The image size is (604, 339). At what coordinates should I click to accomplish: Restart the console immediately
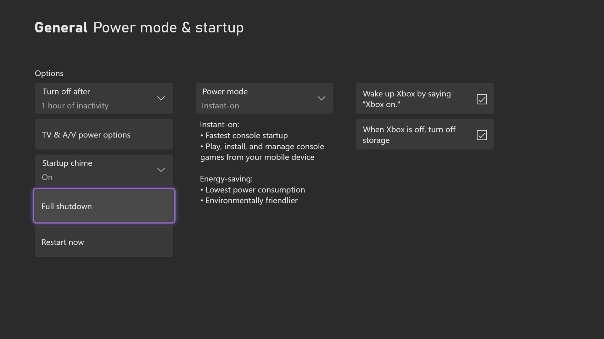[104, 242]
